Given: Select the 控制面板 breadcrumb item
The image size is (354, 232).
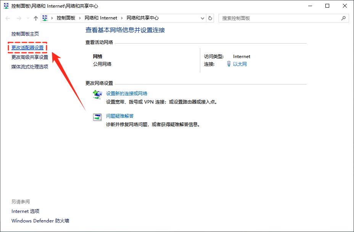Looking at the screenshot, I should 66,18.
